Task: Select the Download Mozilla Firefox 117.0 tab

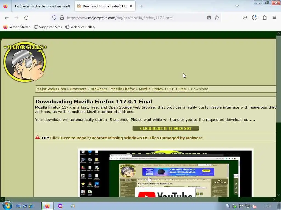Action: tap(105, 6)
